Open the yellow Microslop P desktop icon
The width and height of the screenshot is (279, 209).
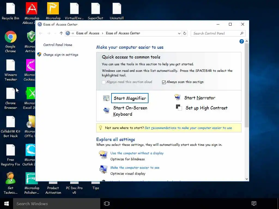click(x=53, y=11)
